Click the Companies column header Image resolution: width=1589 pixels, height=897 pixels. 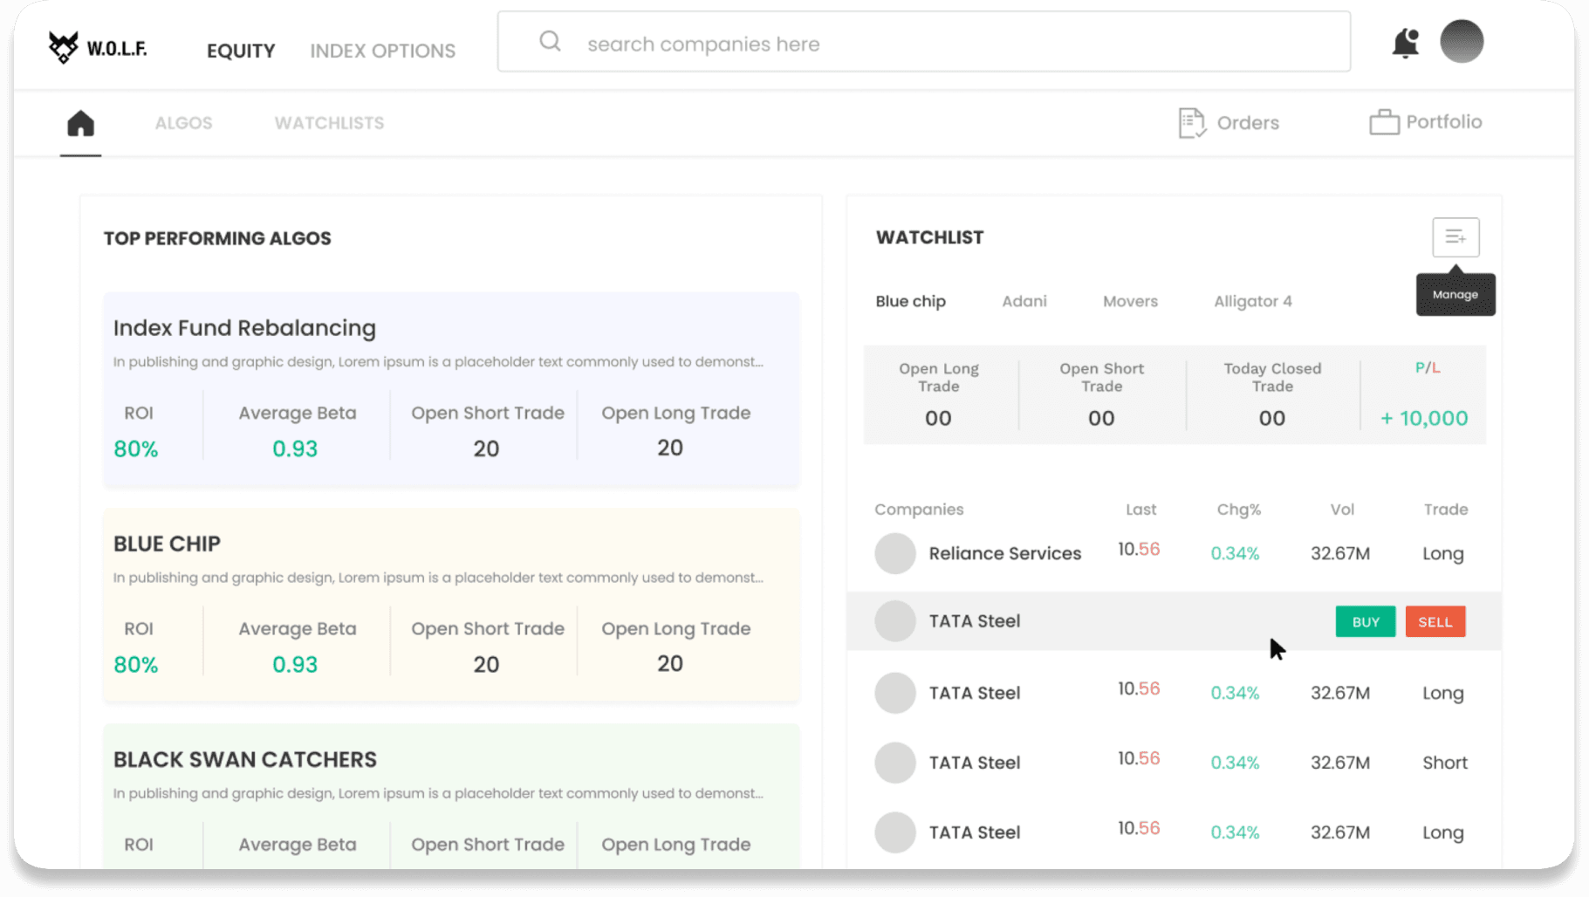pos(919,510)
